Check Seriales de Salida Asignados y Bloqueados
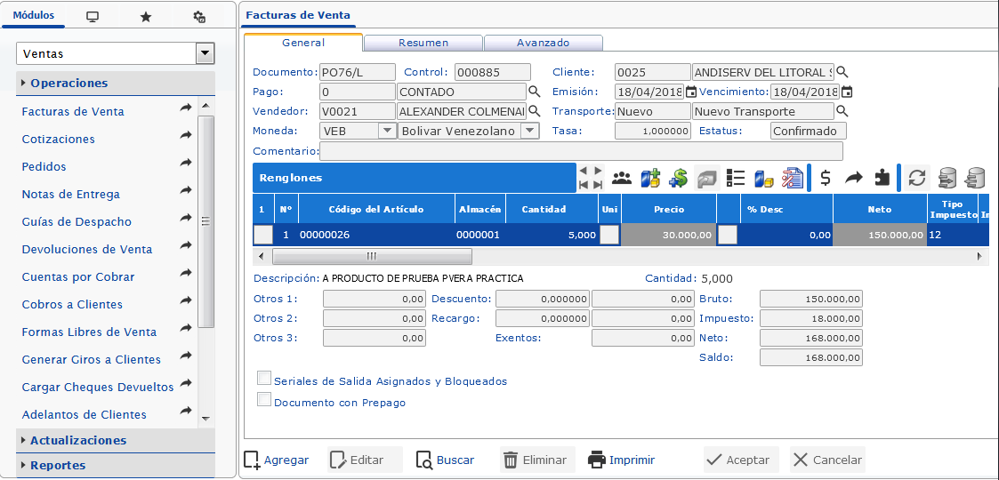 (x=263, y=379)
